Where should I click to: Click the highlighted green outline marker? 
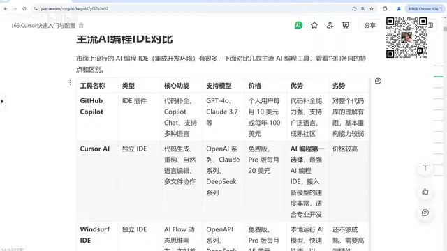click(x=438, y=77)
